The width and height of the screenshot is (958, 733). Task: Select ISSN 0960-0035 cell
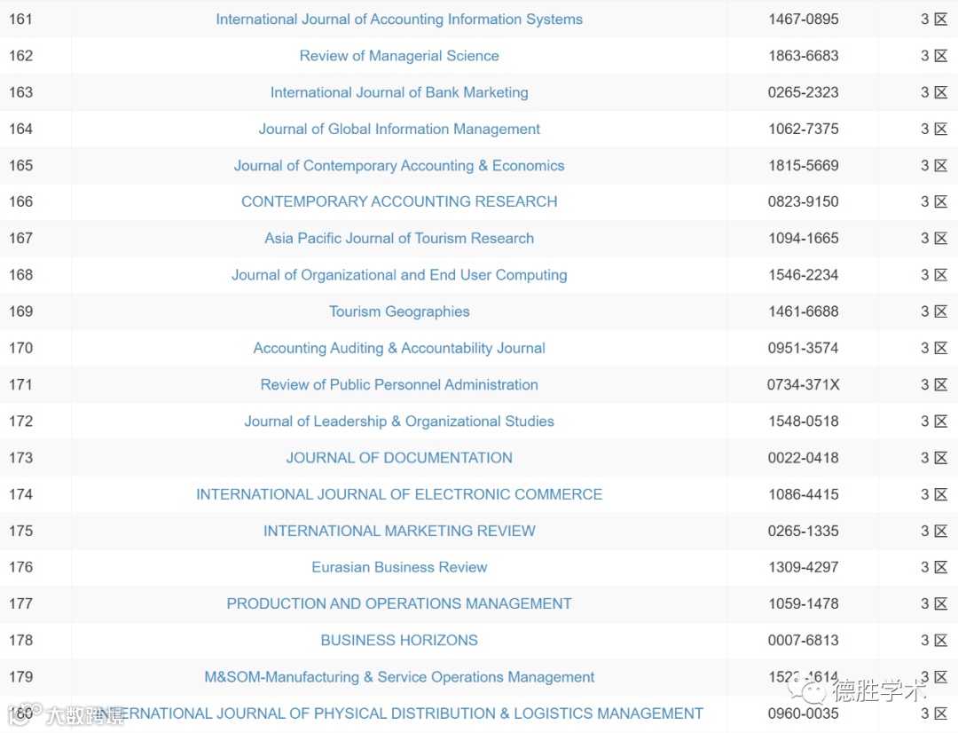804,713
